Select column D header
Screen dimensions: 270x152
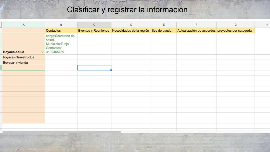[131, 25]
